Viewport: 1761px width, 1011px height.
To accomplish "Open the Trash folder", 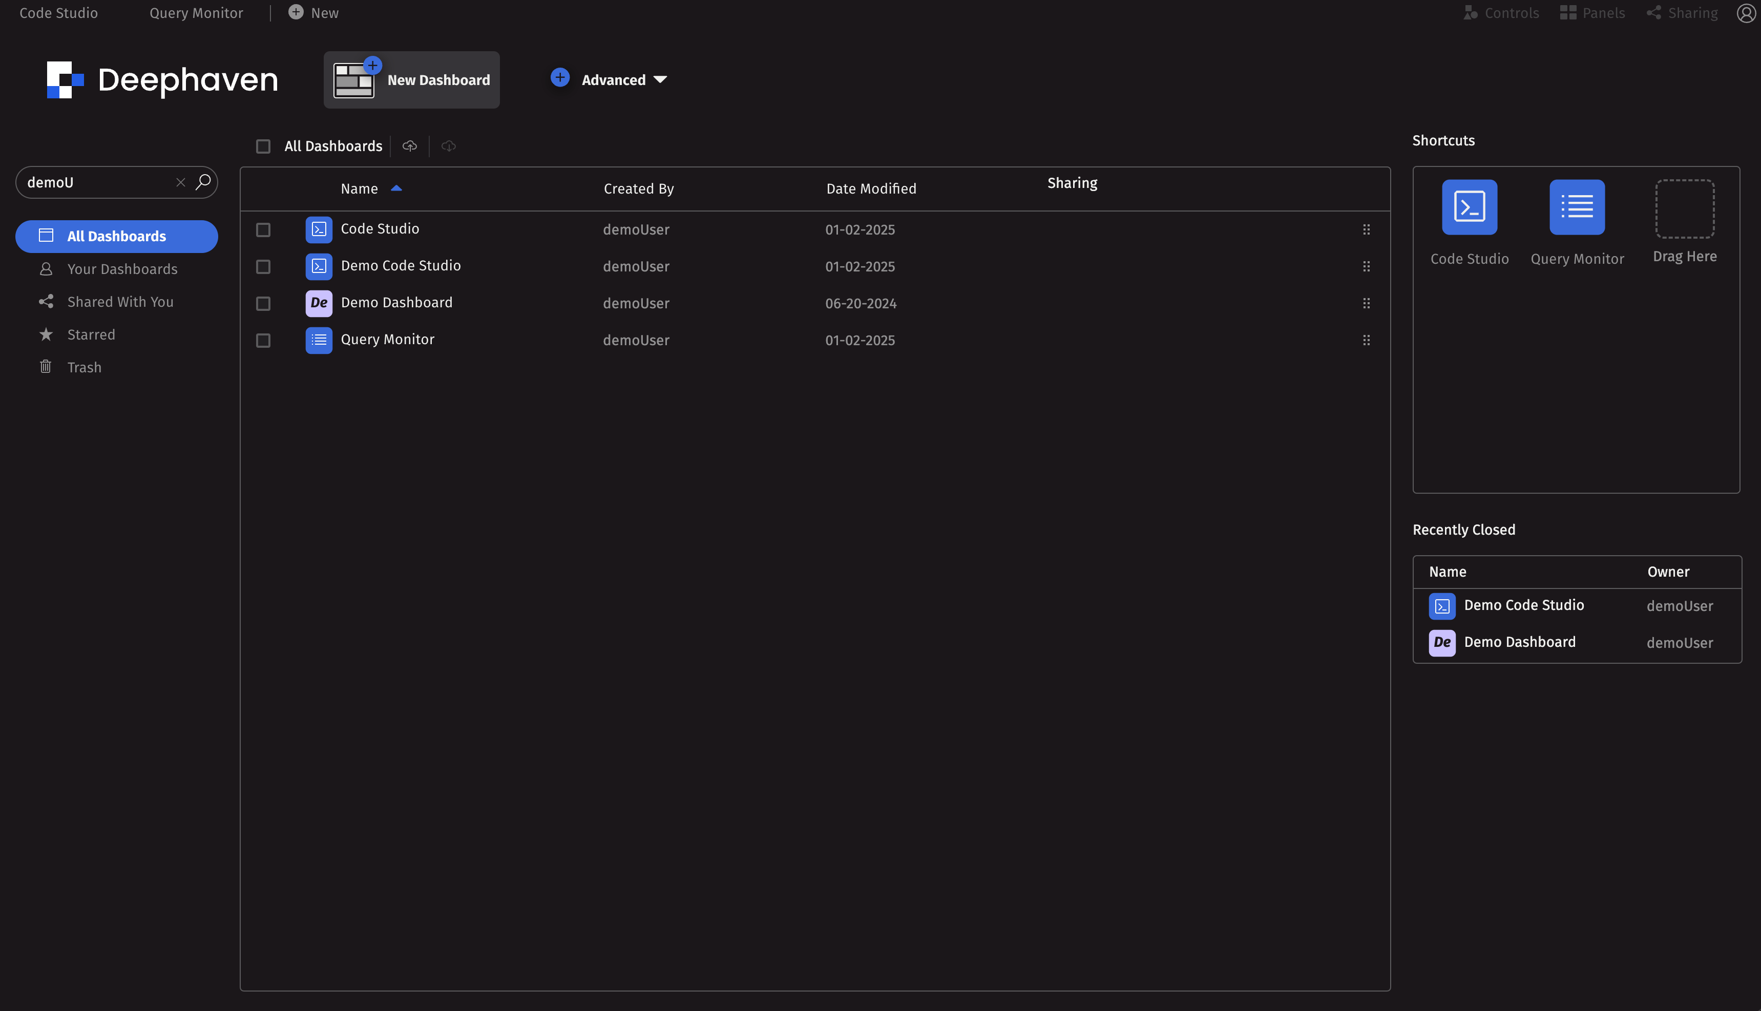I will pyautogui.click(x=84, y=367).
